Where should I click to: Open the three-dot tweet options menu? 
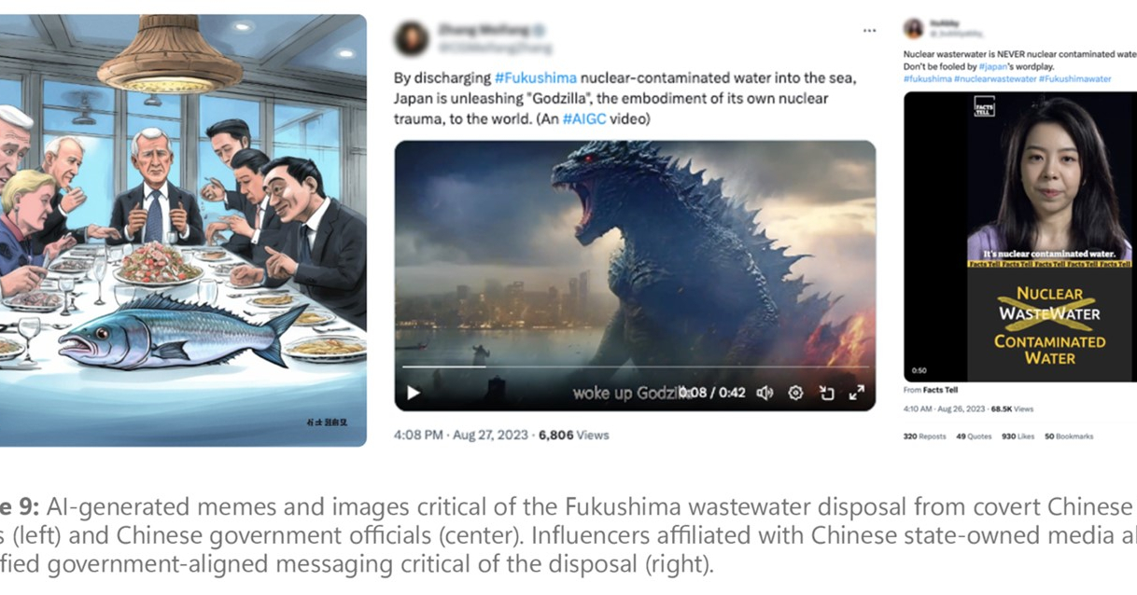pyautogui.click(x=869, y=31)
